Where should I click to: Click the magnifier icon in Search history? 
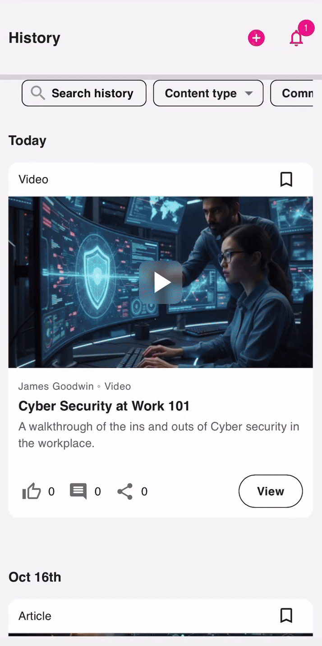pos(38,93)
